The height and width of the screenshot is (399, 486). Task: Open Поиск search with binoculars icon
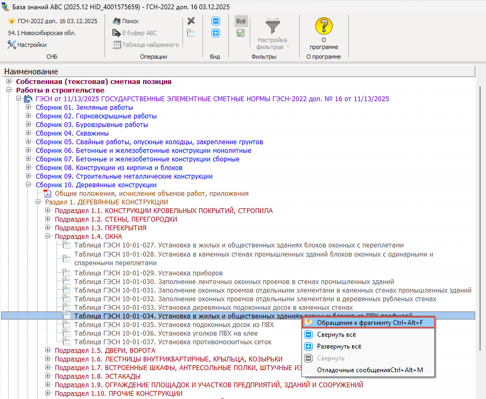(117, 21)
